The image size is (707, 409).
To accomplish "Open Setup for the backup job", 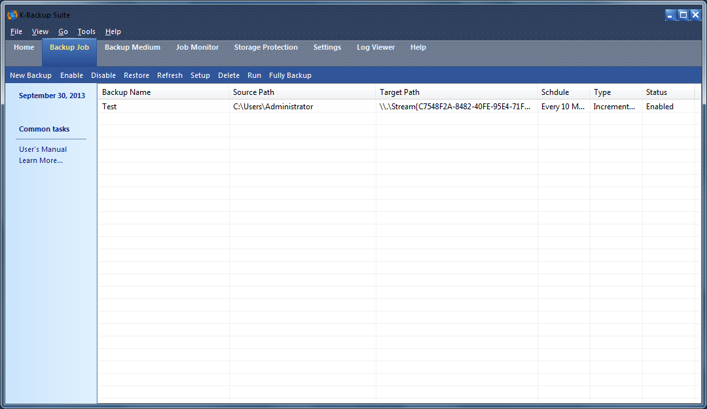I will tap(200, 75).
